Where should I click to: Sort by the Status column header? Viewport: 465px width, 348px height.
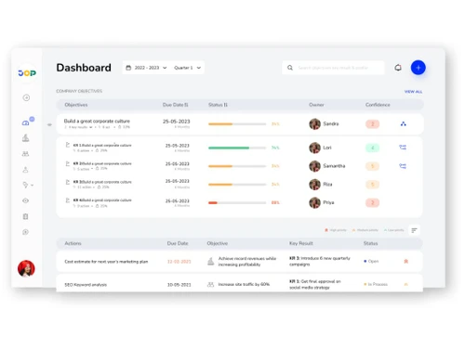coord(218,105)
